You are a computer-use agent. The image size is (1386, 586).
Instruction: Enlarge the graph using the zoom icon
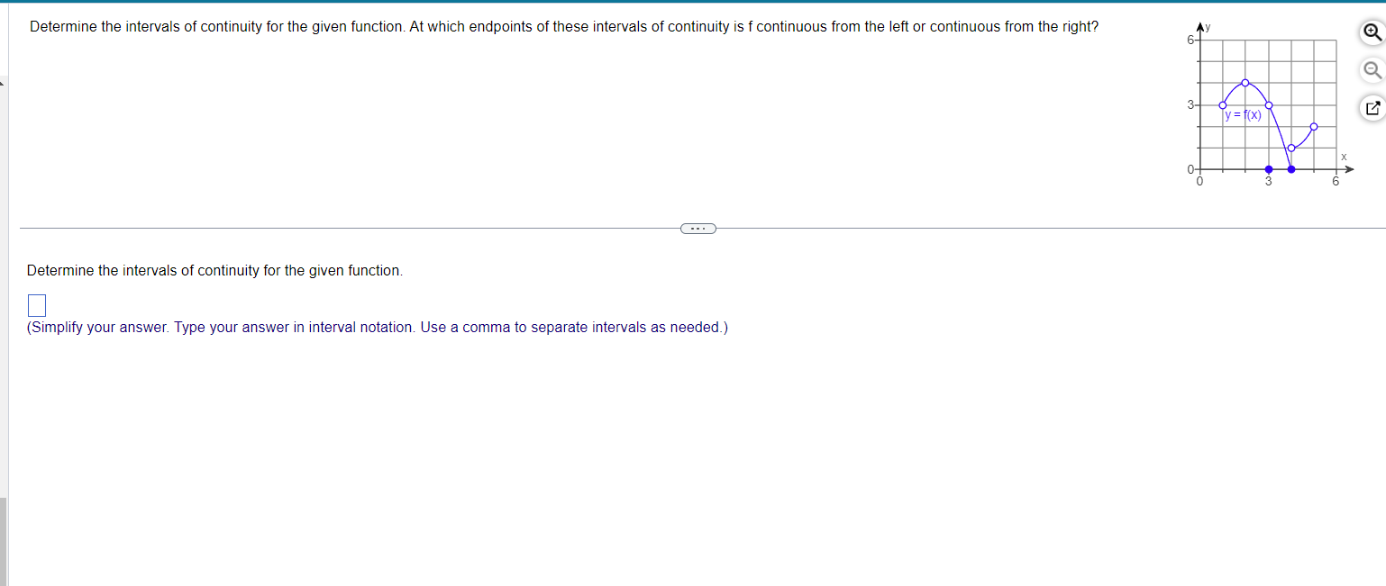[x=1371, y=32]
